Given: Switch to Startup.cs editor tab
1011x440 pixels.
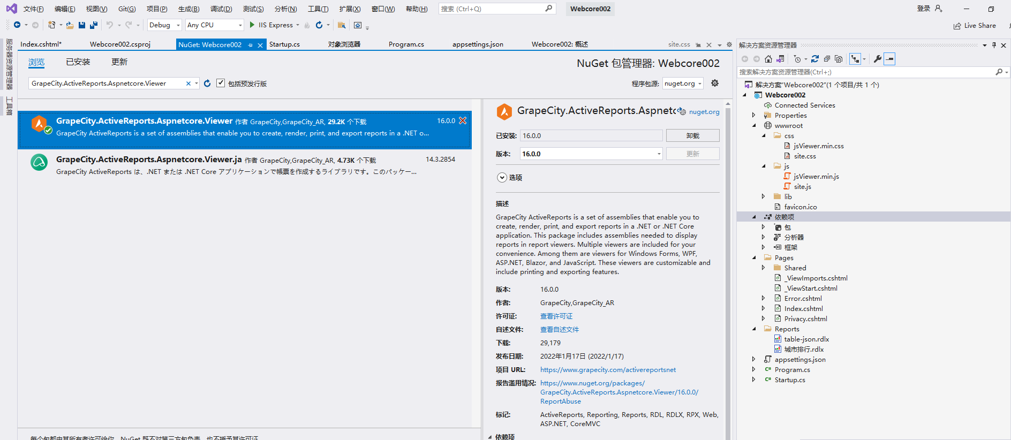Looking at the screenshot, I should pyautogui.click(x=284, y=44).
